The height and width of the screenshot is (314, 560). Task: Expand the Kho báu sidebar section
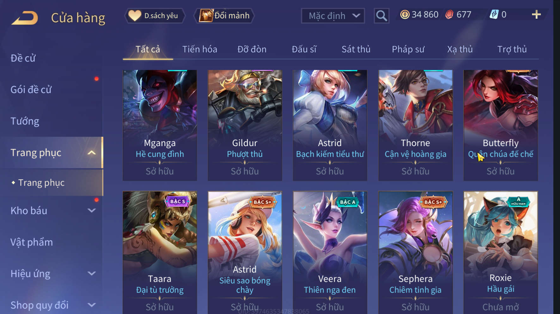[91, 210]
